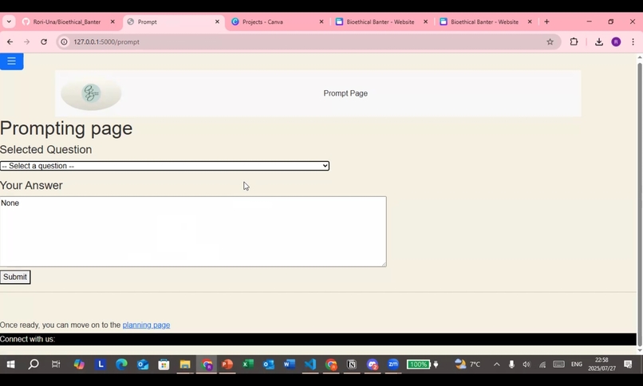Open the blue hamburger menu button
Viewport: 643px width, 386px height.
11,61
